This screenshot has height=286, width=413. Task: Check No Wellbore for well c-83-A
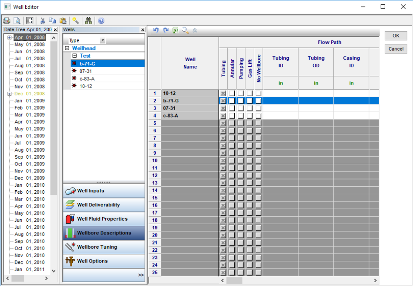(259, 116)
